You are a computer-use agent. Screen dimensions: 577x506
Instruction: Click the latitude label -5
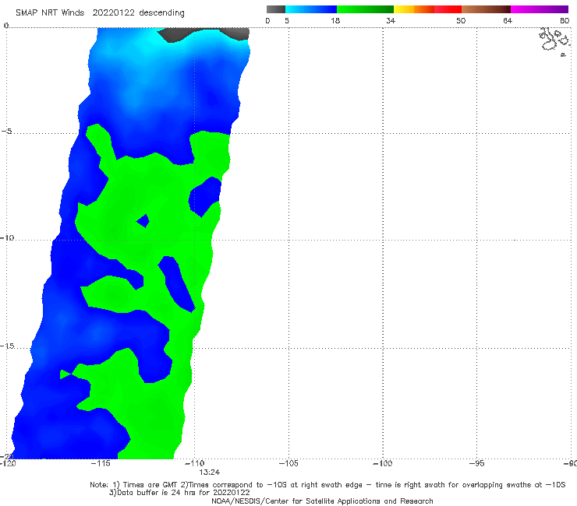[6, 132]
